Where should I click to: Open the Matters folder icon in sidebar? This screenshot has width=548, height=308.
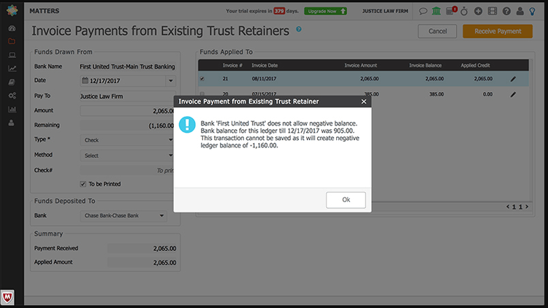point(12,41)
